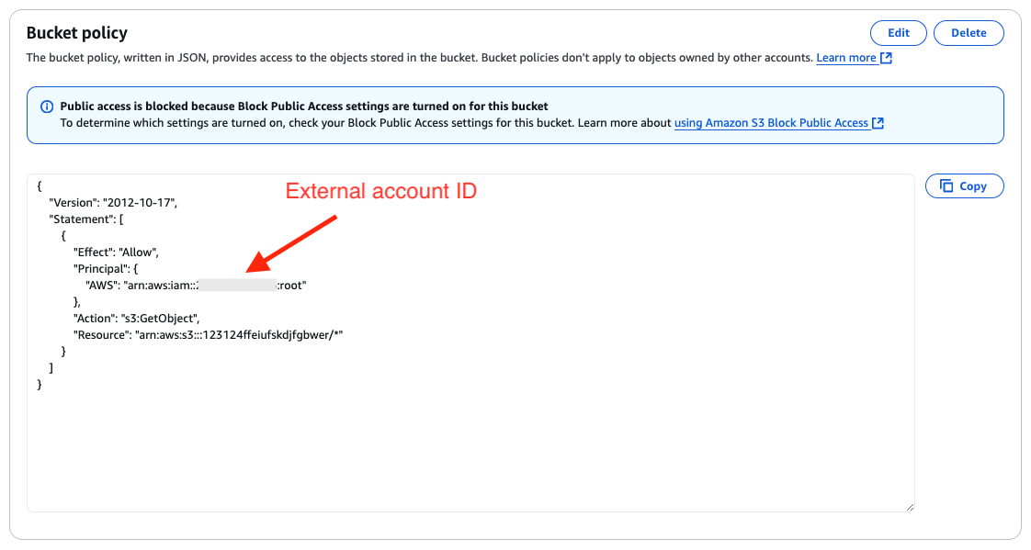Click the resize grip of the policy box
The height and width of the screenshot is (550, 1031).
[911, 505]
